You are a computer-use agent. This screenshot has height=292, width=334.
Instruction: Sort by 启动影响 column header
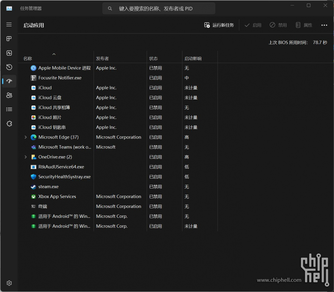tap(193, 59)
